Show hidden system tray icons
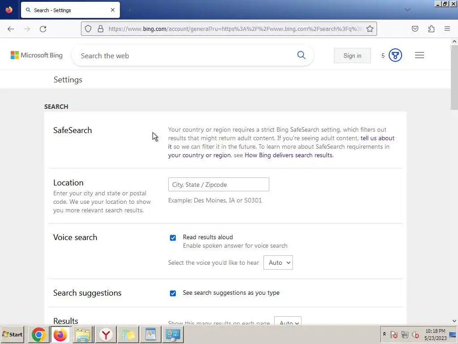 tap(384, 334)
